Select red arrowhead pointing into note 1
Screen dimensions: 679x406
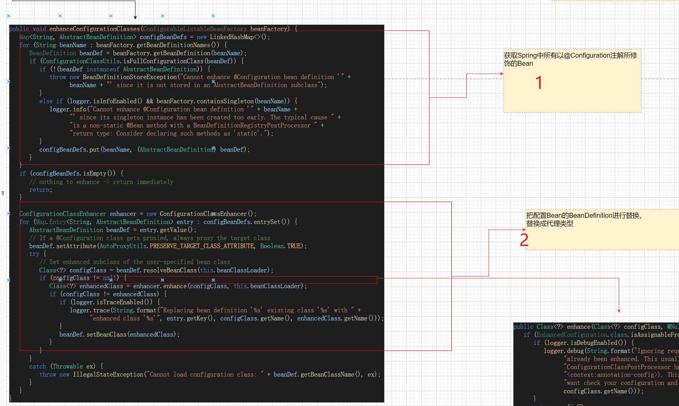point(502,74)
